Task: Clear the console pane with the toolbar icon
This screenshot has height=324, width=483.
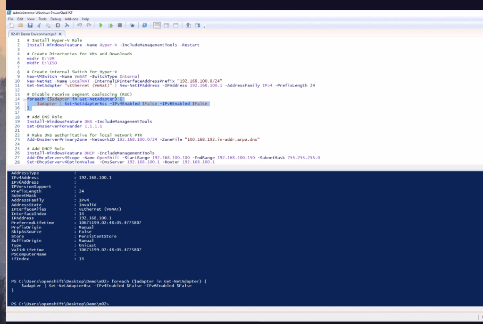Action: [67, 26]
